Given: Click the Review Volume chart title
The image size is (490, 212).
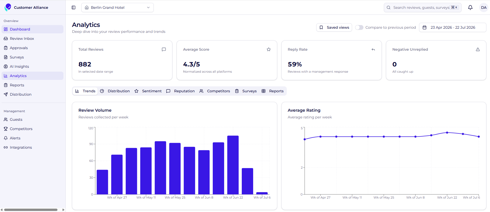Looking at the screenshot, I should click(x=95, y=110).
